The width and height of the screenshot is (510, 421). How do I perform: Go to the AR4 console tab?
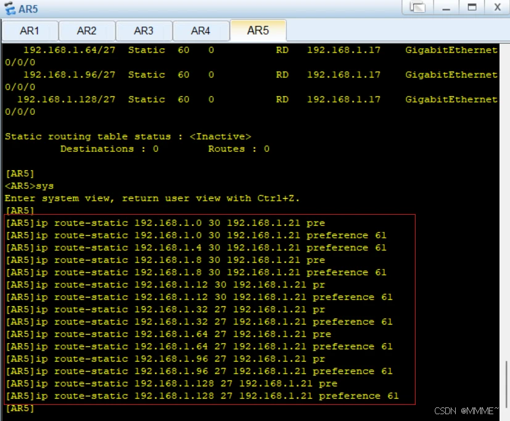point(200,31)
